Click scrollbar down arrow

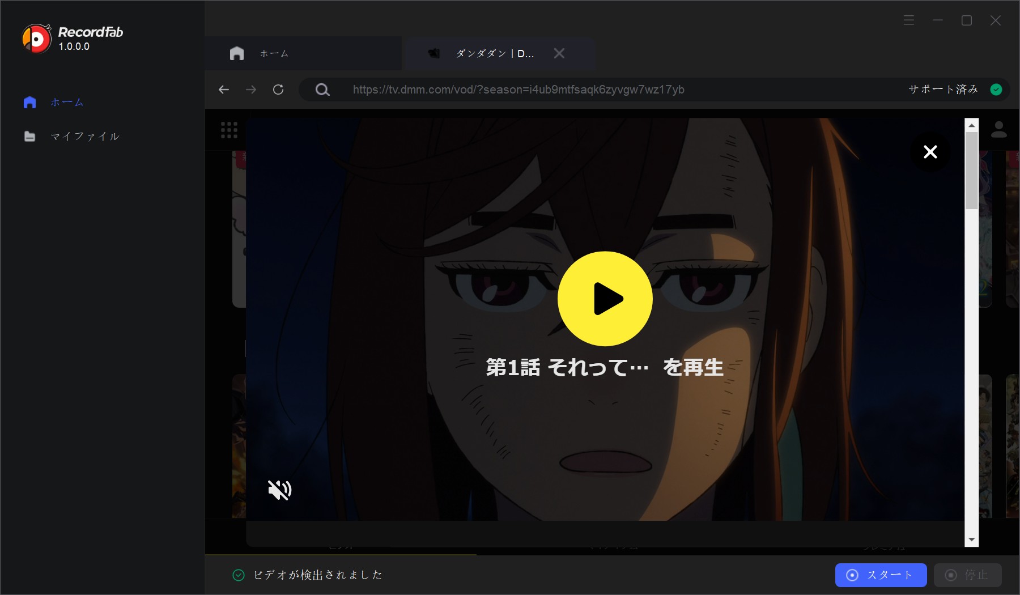coord(972,540)
